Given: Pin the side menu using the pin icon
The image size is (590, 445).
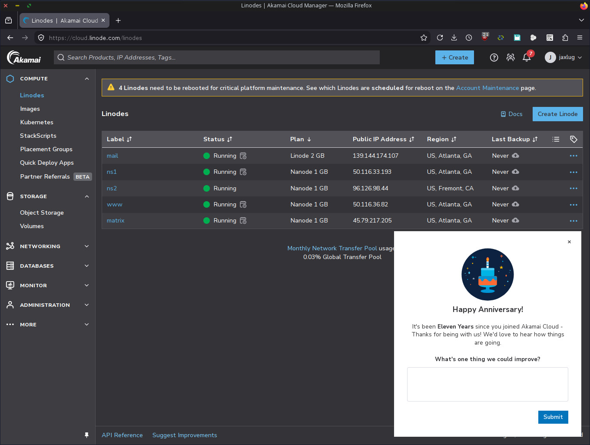Looking at the screenshot, I should [86, 435].
